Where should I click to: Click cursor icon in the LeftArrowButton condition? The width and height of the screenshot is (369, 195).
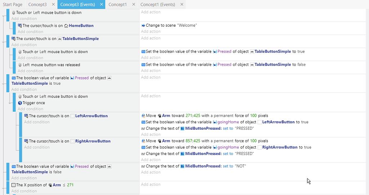[26, 116]
